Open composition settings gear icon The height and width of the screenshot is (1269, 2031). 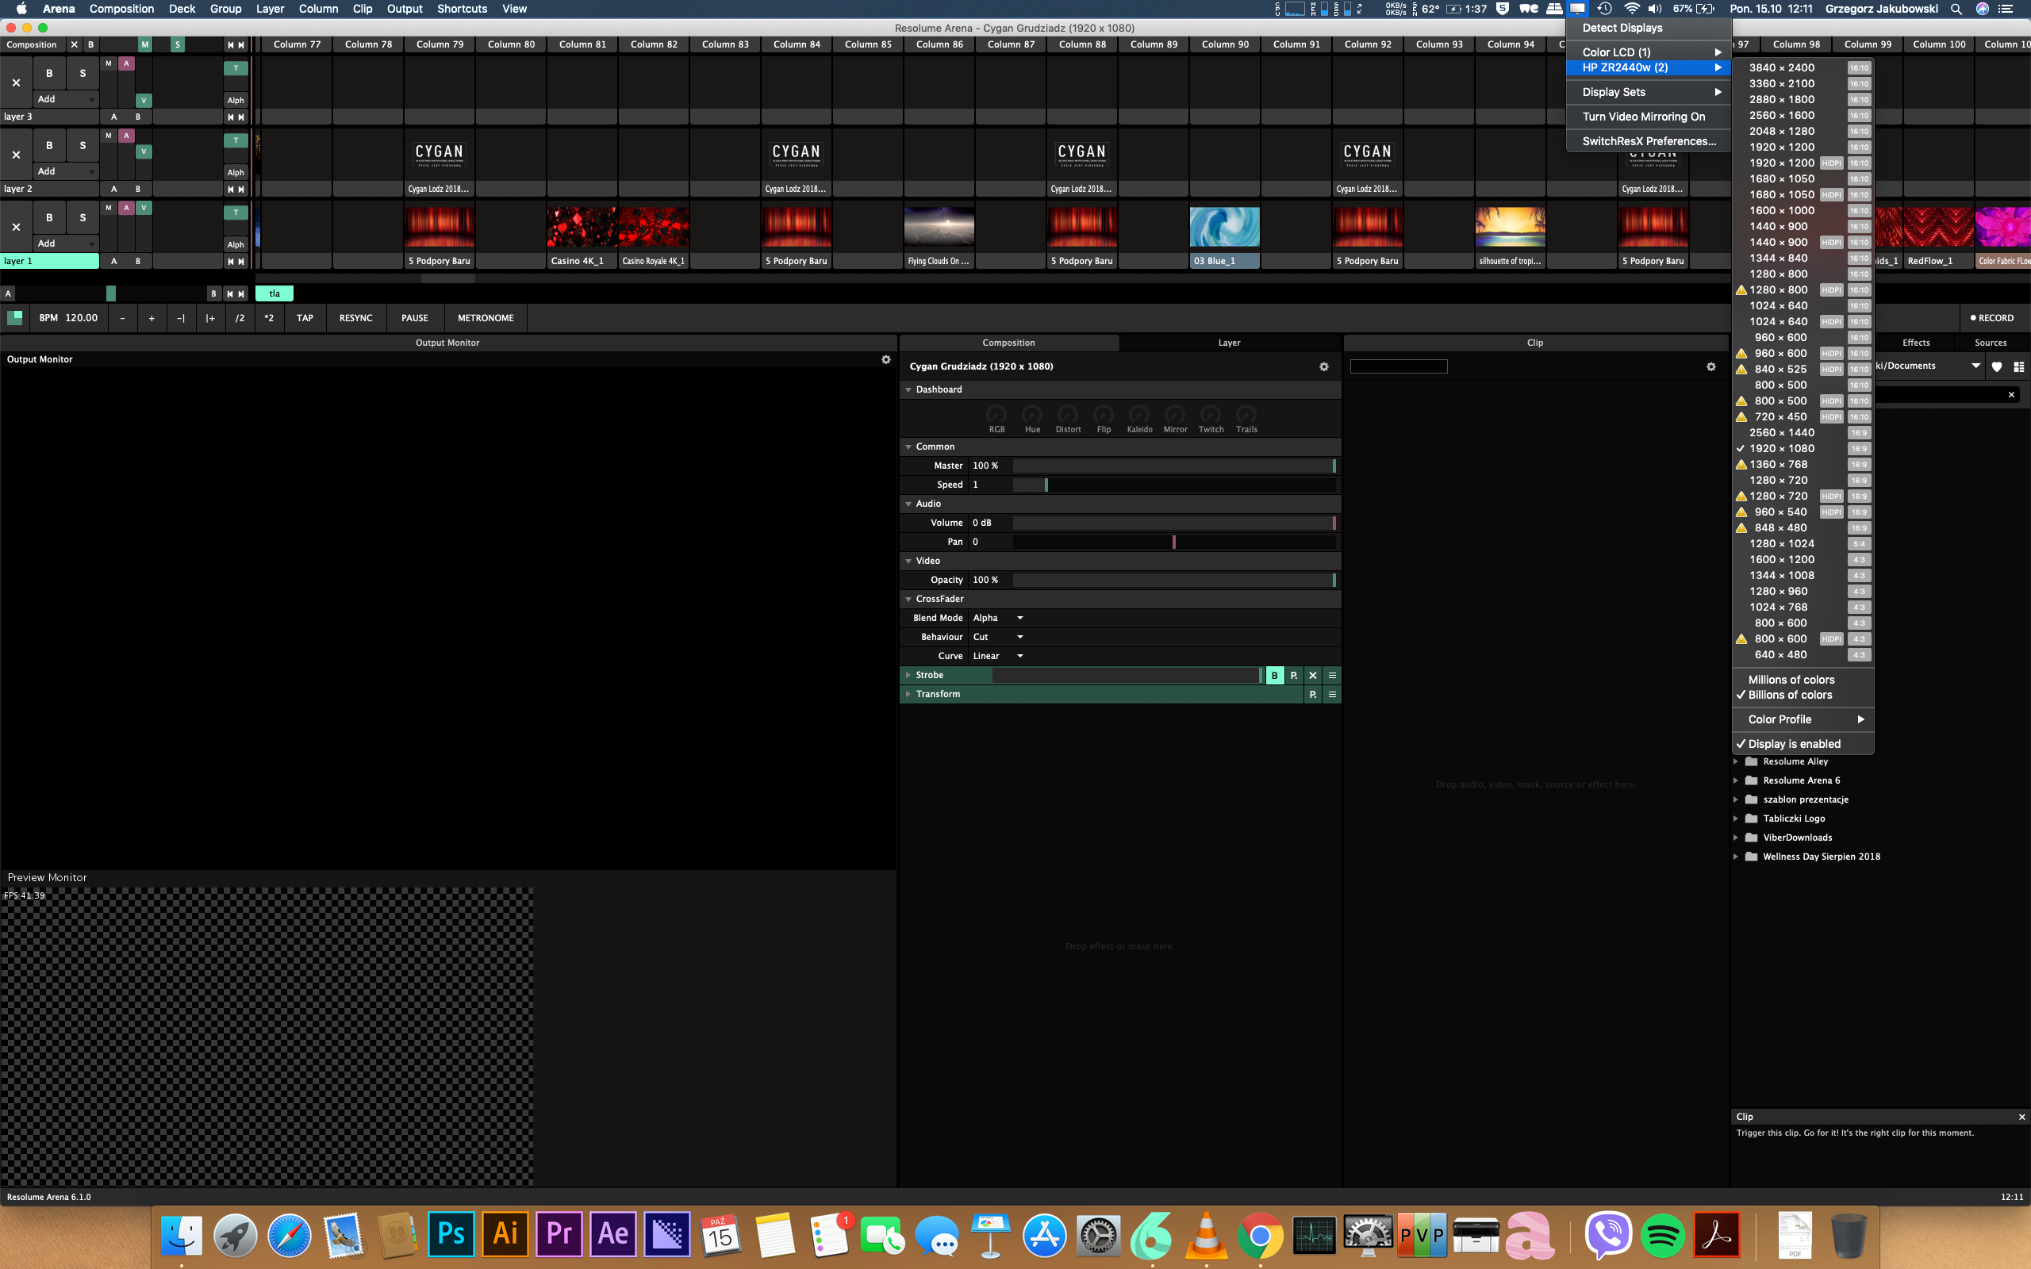tap(1323, 366)
